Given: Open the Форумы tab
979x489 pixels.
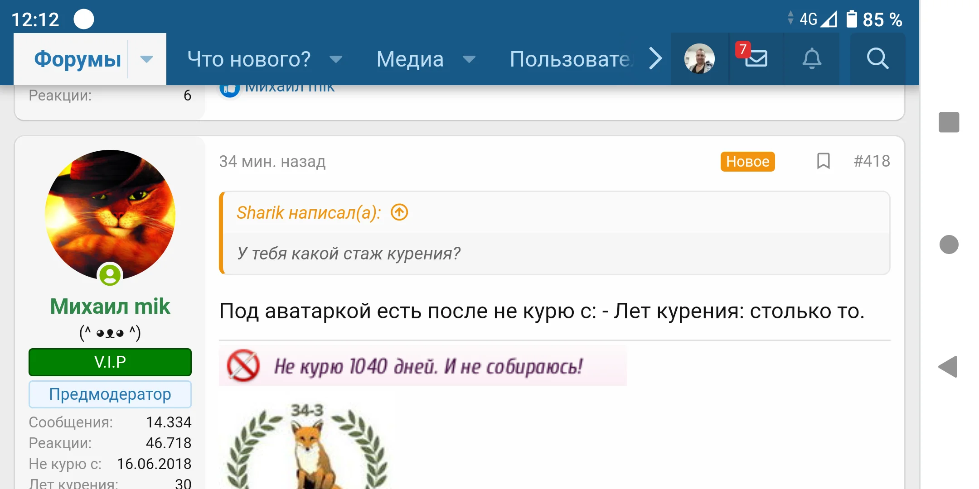Looking at the screenshot, I should click(x=78, y=59).
